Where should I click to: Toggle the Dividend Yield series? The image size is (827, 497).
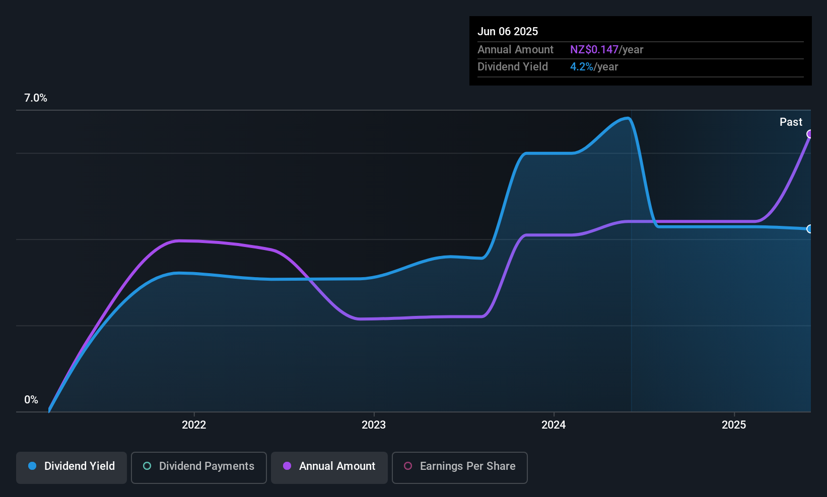[72, 468]
